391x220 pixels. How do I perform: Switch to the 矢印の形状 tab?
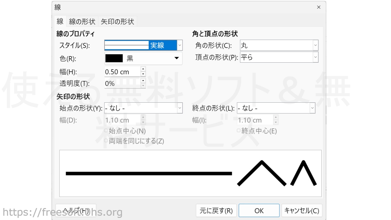pos(118,22)
